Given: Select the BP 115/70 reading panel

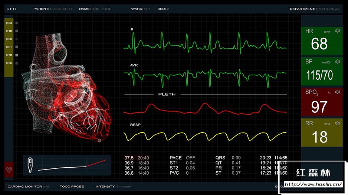Looking at the screenshot, I should click(322, 71).
